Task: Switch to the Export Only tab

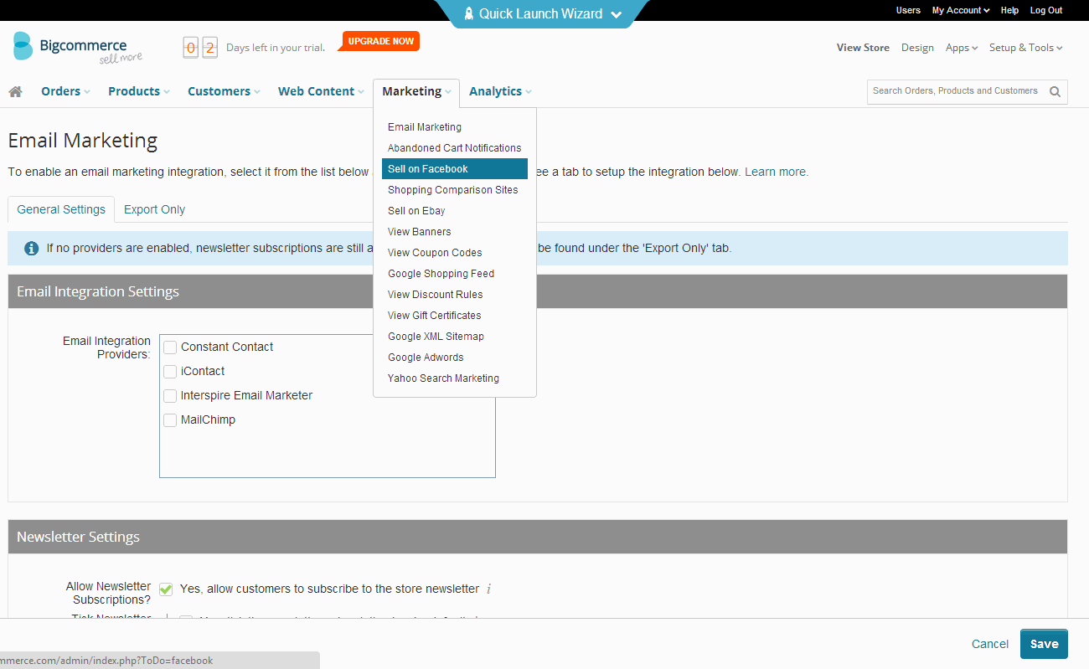Action: (153, 209)
